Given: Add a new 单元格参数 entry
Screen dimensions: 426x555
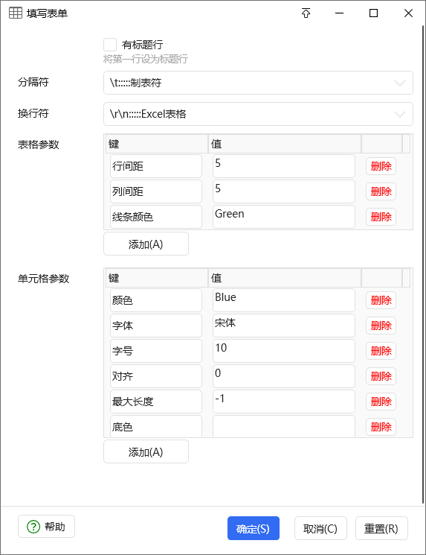Looking at the screenshot, I should pos(146,451).
